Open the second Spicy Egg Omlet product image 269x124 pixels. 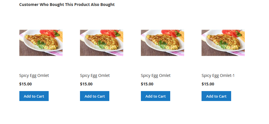[x=101, y=43]
